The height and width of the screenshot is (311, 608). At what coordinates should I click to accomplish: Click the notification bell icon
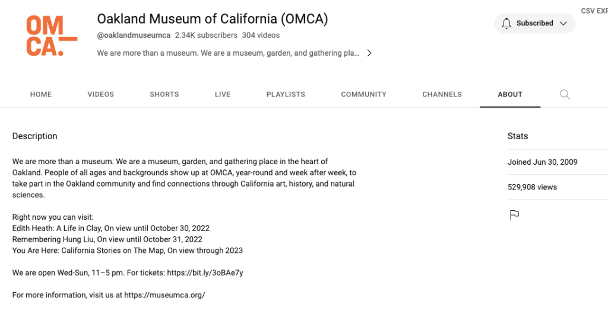coord(506,23)
